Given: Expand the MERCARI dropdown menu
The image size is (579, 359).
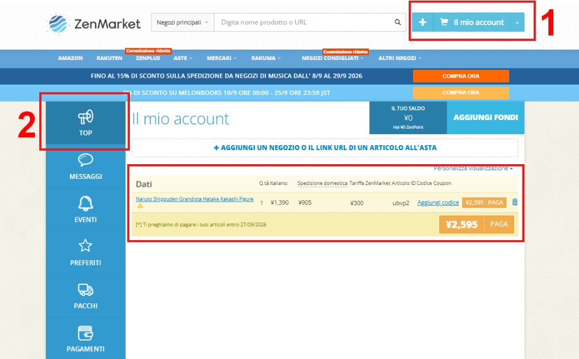Looking at the screenshot, I should [222, 58].
